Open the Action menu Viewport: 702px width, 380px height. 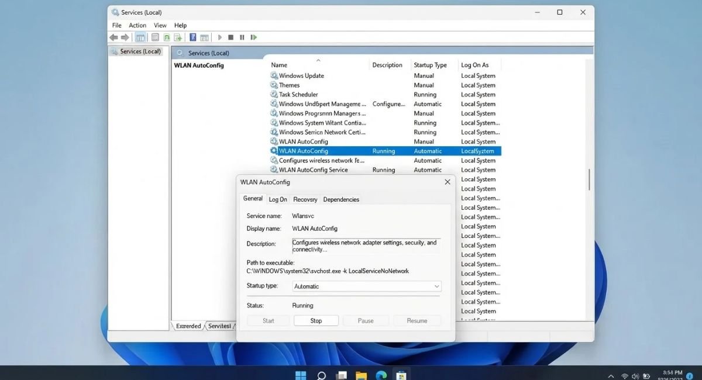coord(137,25)
